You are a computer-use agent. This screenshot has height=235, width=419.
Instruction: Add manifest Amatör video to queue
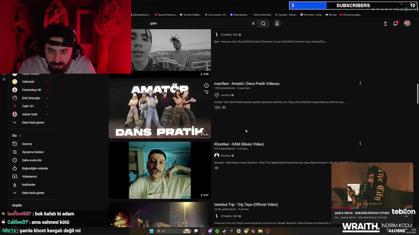tap(206, 92)
